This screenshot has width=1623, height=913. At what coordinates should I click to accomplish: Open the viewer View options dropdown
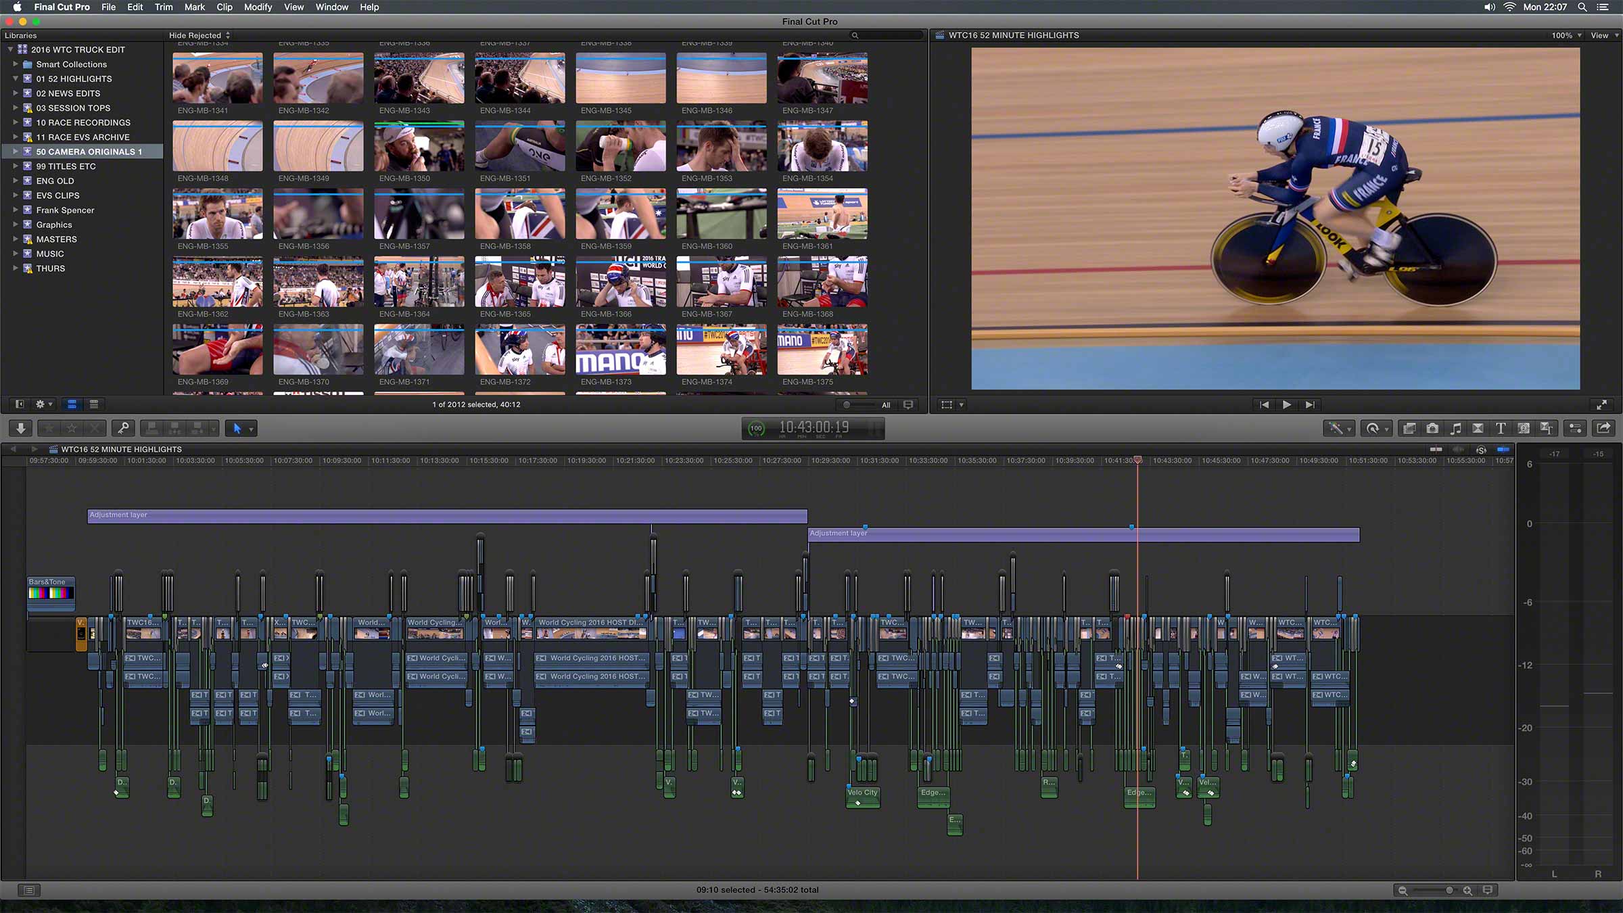pyautogui.click(x=1604, y=35)
